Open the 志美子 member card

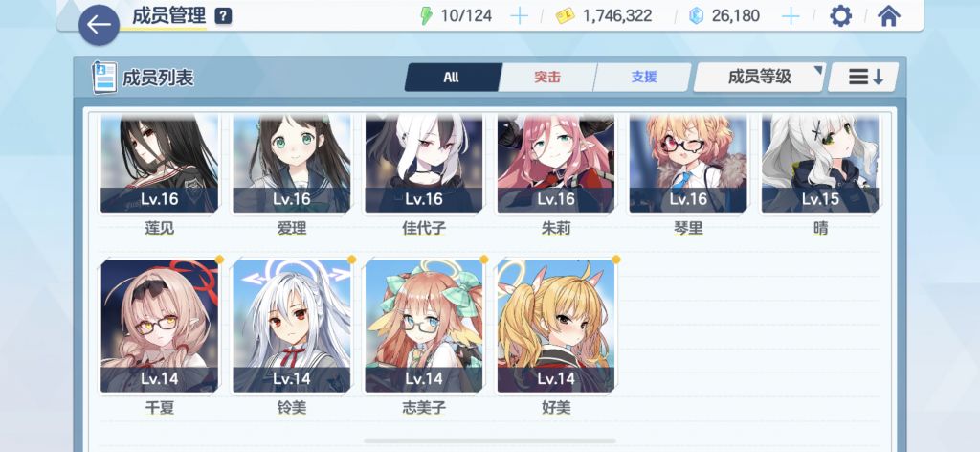click(424, 327)
